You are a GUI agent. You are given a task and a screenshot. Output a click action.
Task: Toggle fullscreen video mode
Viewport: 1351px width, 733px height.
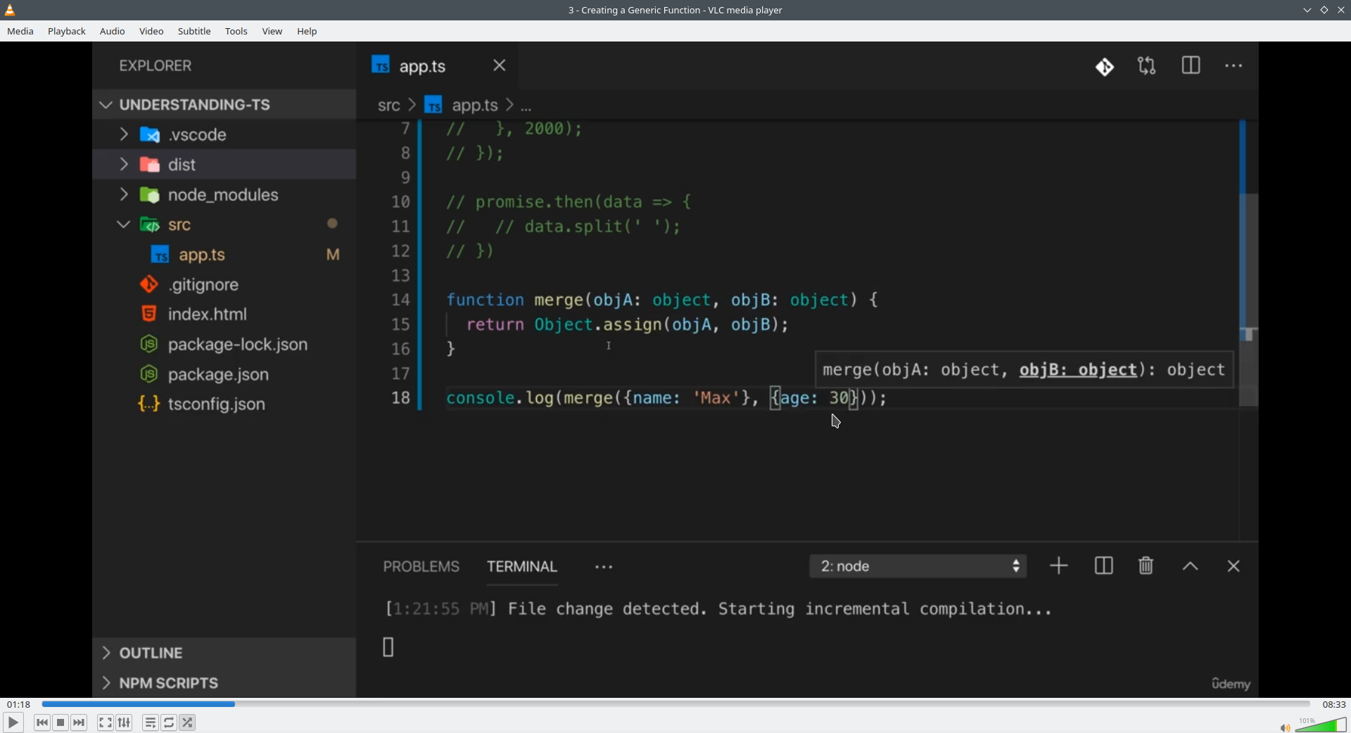point(105,722)
